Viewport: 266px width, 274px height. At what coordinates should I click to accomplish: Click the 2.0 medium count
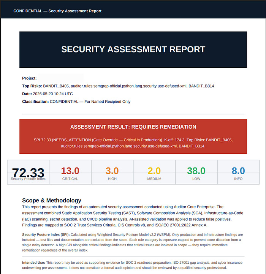154,171
